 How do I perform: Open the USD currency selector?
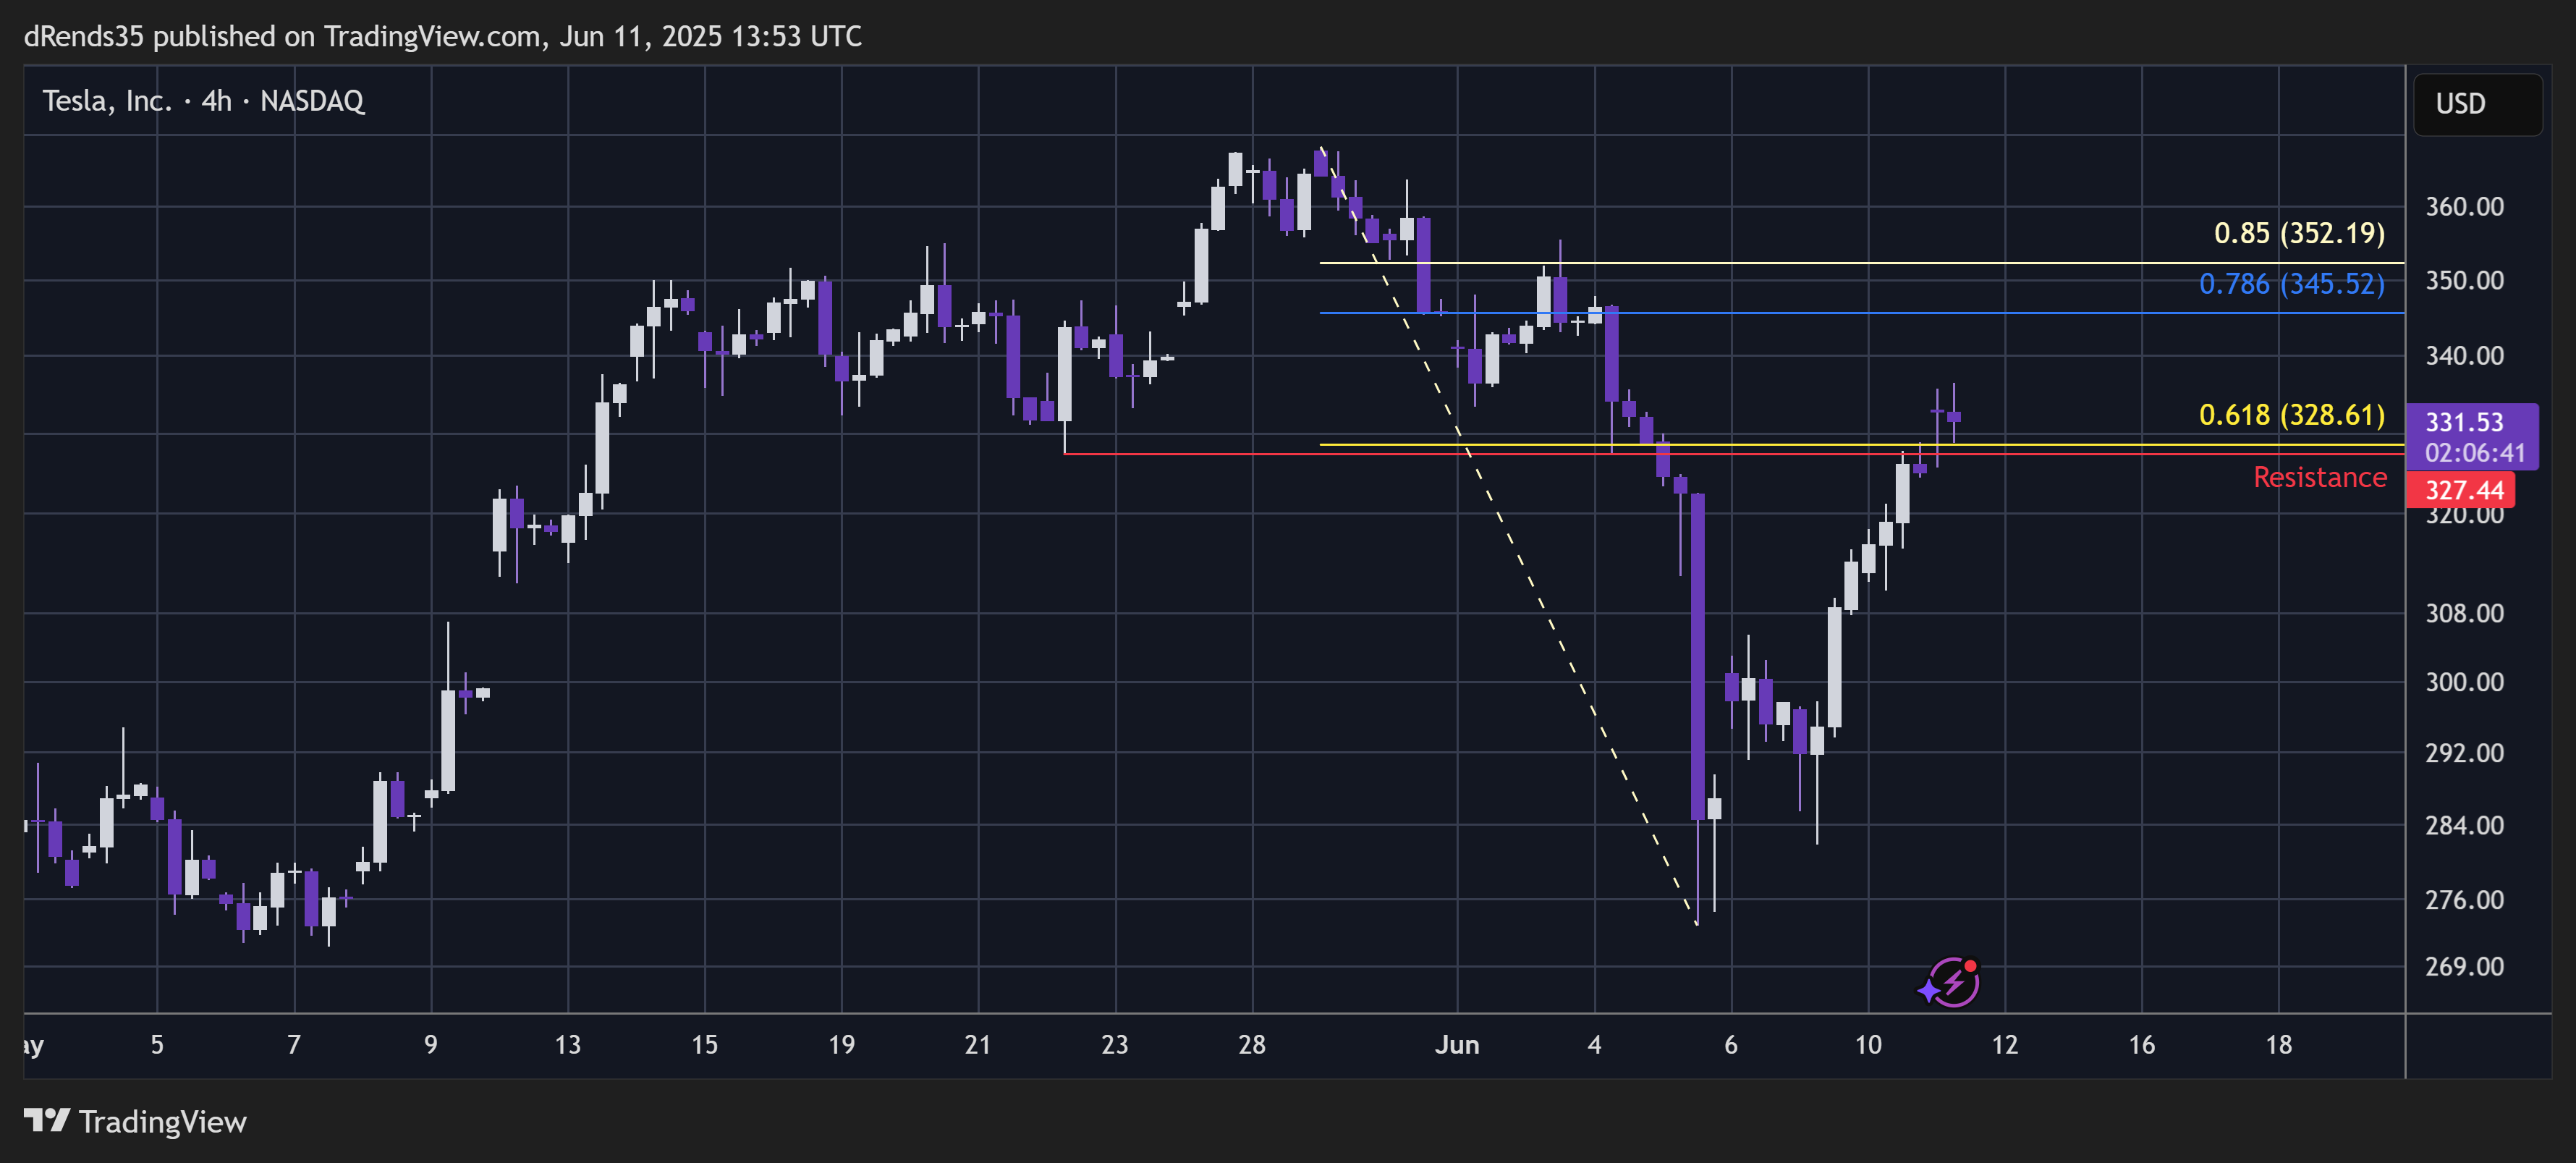2477,104
